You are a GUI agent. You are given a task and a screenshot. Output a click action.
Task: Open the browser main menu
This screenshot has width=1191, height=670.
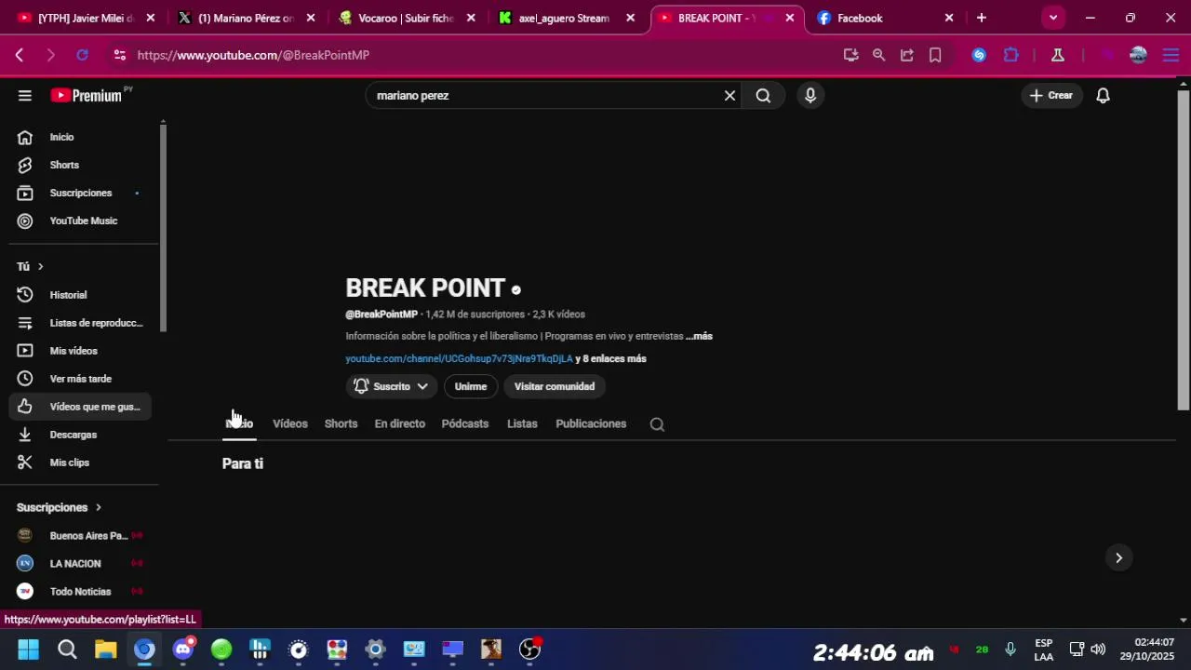coord(1171,55)
